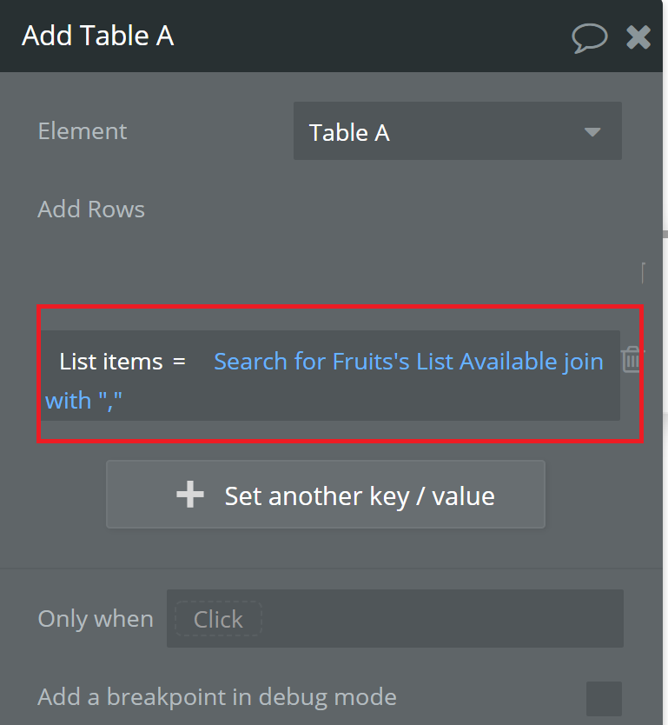Click the Element label
Viewport: 668px width, 725px height.
tap(83, 131)
